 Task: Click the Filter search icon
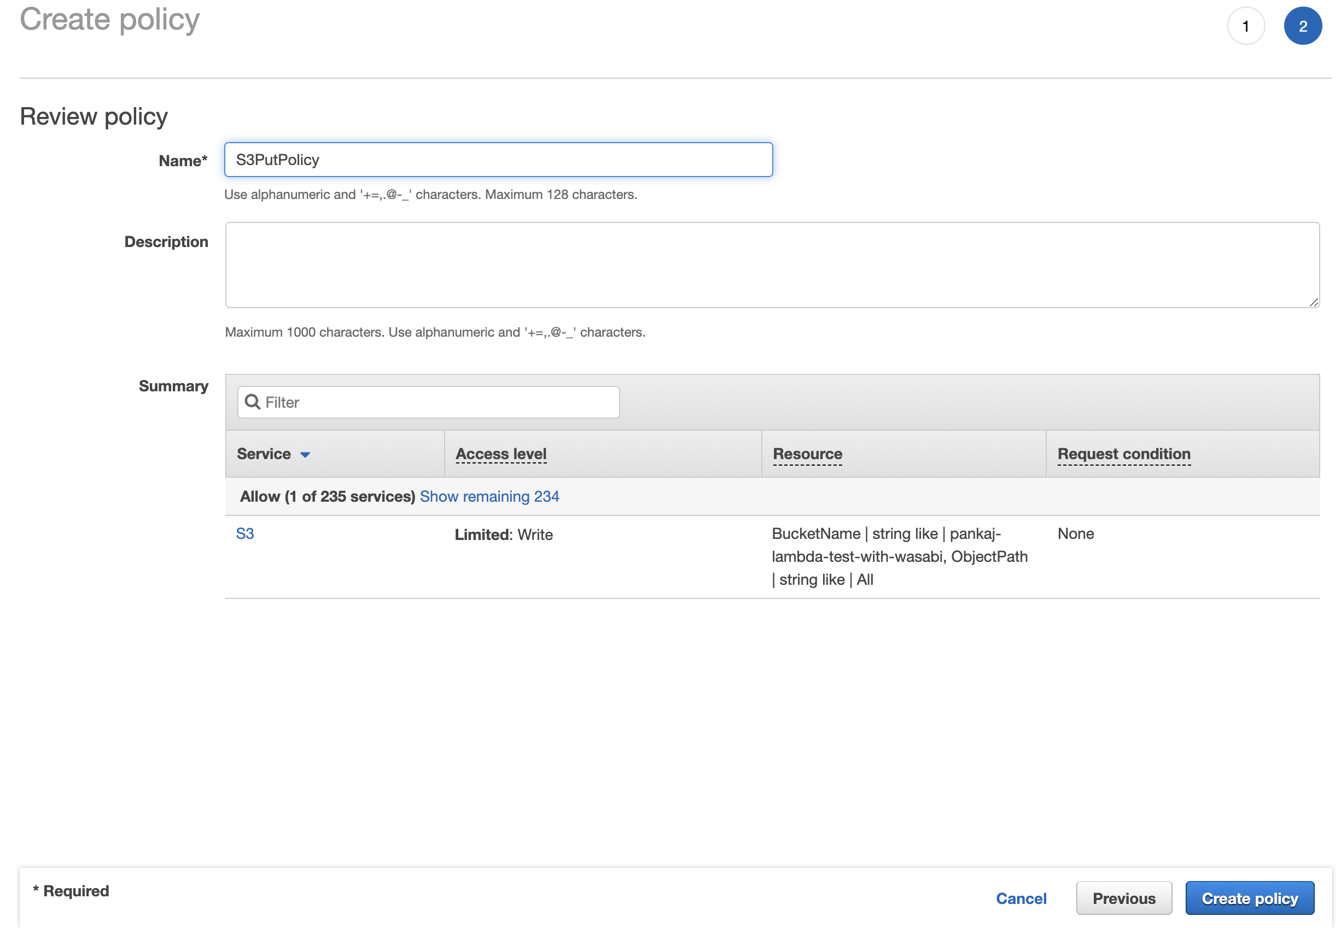(254, 401)
